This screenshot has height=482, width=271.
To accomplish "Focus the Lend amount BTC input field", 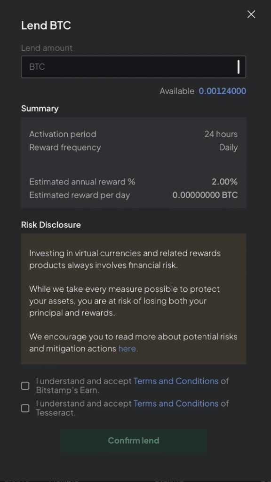I will tap(133, 67).
